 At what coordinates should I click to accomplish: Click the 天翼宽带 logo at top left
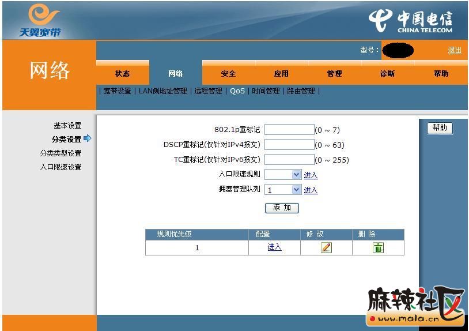pyautogui.click(x=39, y=21)
